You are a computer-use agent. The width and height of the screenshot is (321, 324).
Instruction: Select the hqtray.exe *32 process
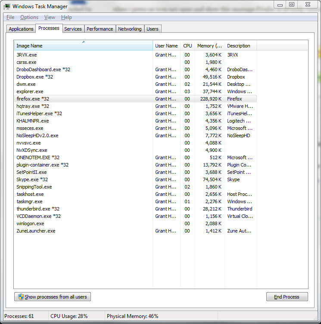pyautogui.click(x=135, y=106)
